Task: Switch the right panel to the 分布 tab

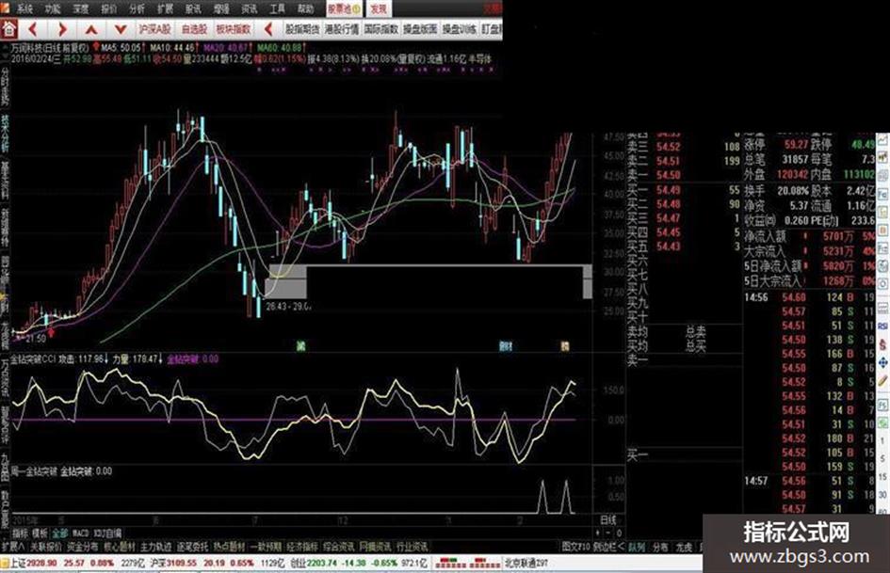Action: 660,548
